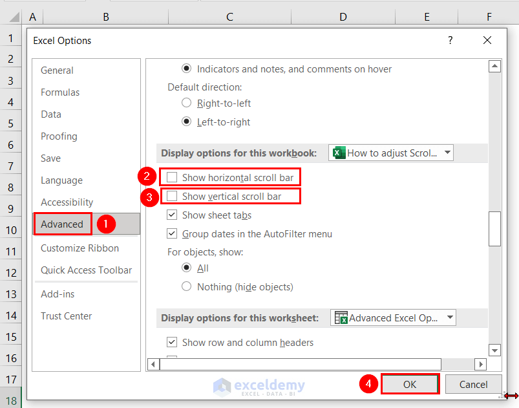Click the Excel Options dialog title
519x408 pixels.
tap(62, 40)
